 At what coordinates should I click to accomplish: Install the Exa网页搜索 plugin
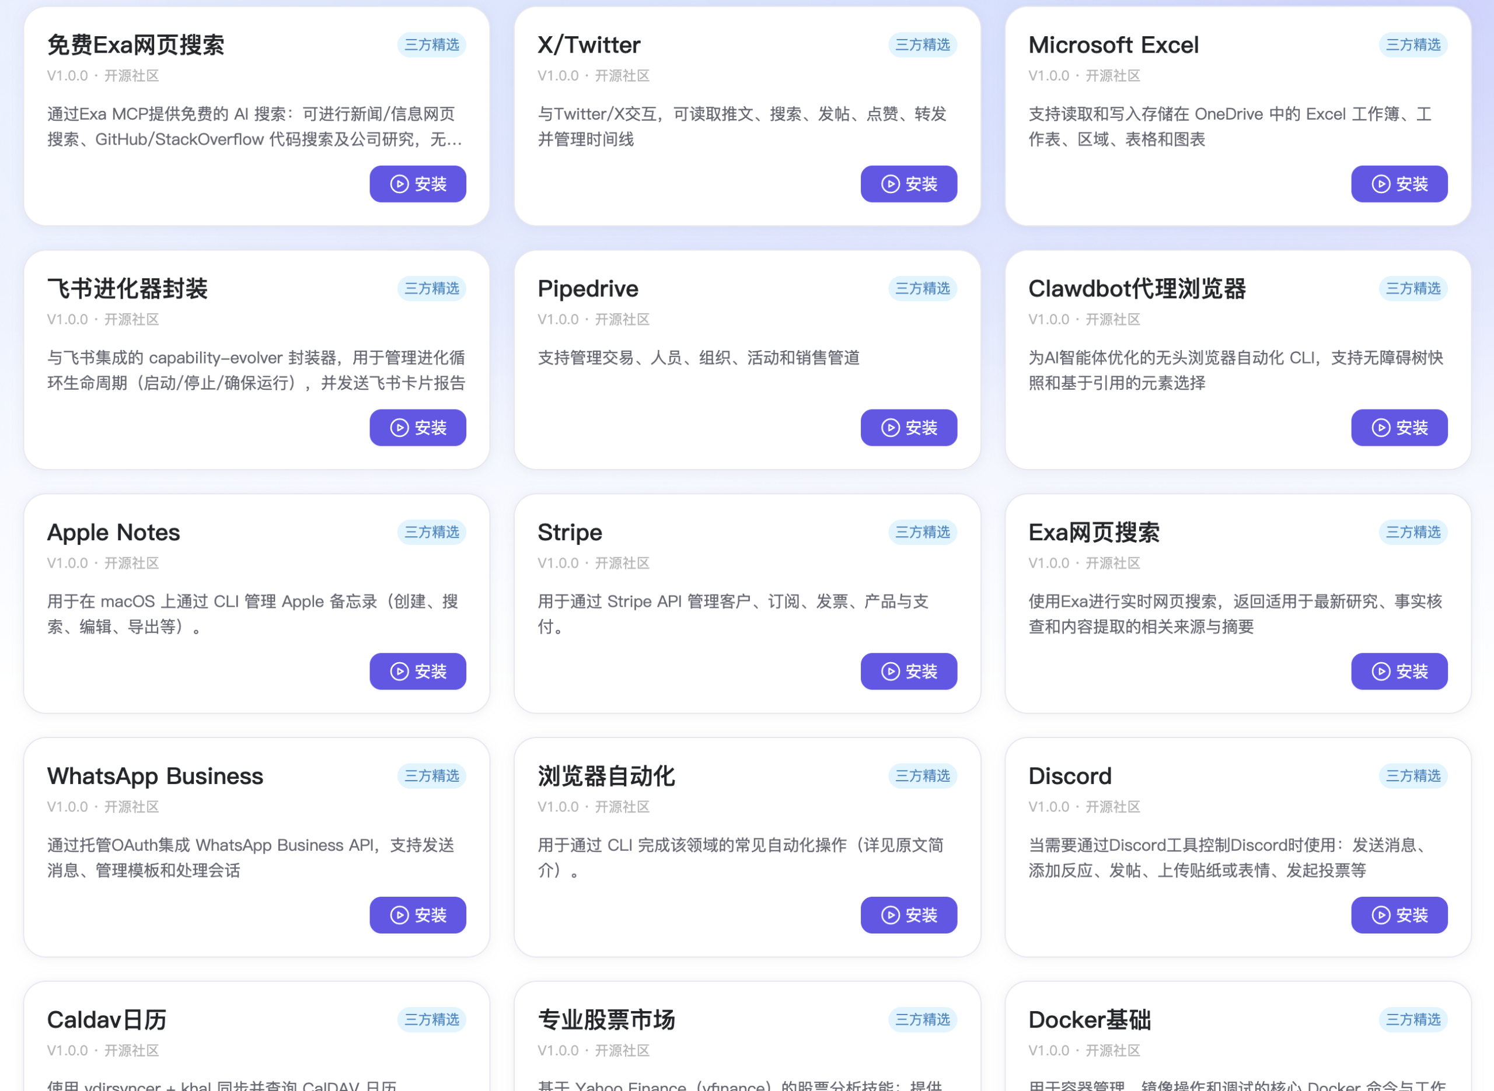click(1399, 672)
